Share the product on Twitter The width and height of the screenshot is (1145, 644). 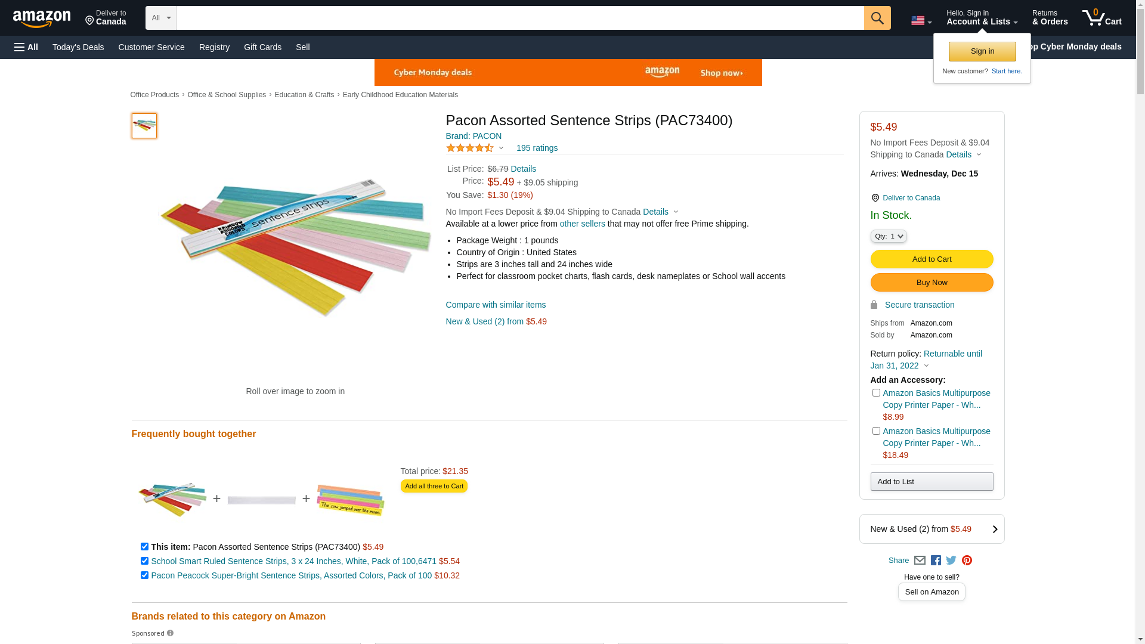951,561
